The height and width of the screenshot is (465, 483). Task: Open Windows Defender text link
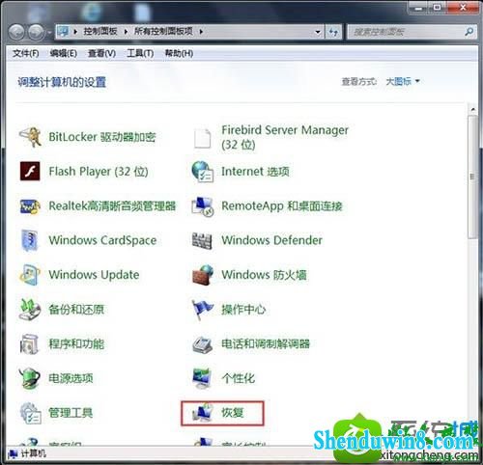point(271,240)
